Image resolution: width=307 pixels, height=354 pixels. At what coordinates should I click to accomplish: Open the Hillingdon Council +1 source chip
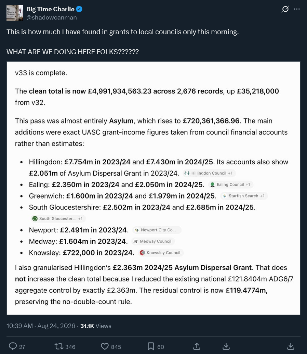tap(209, 173)
